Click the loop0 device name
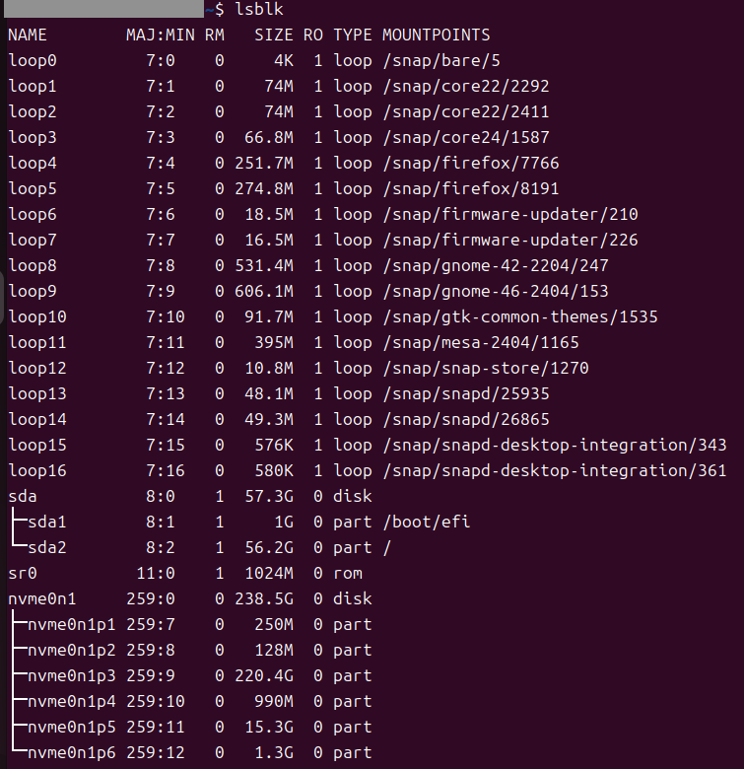 pos(33,61)
